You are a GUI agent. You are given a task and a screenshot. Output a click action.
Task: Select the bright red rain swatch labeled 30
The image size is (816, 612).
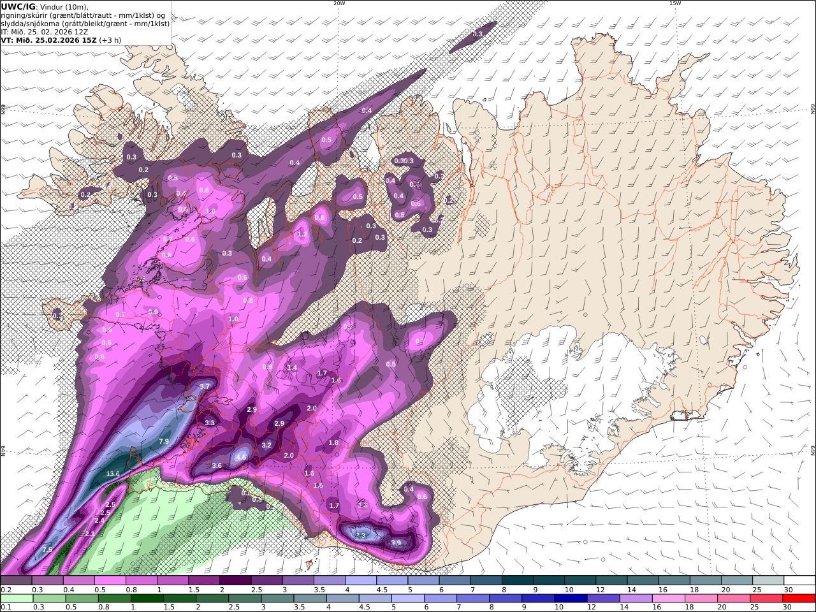coord(798,599)
